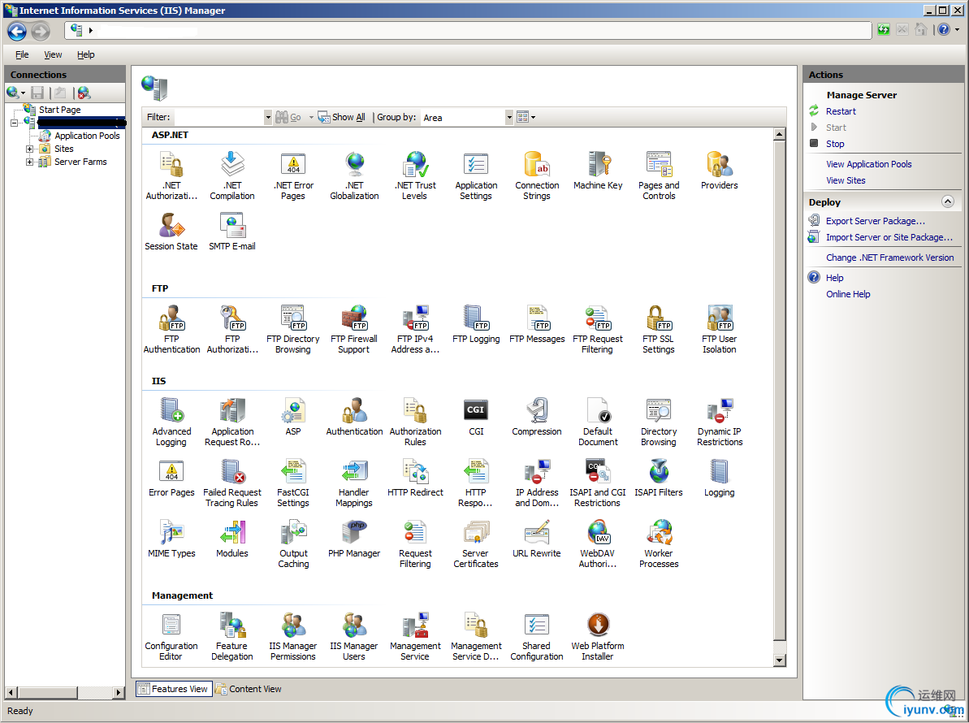Open Machine Key feature
Screen dimensions: 969x723
pyautogui.click(x=598, y=171)
